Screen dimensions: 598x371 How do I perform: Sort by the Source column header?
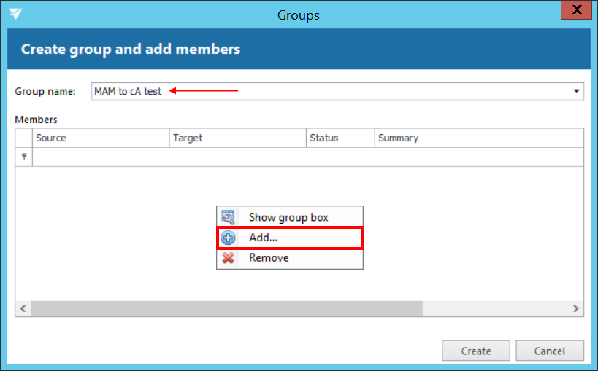pos(101,138)
